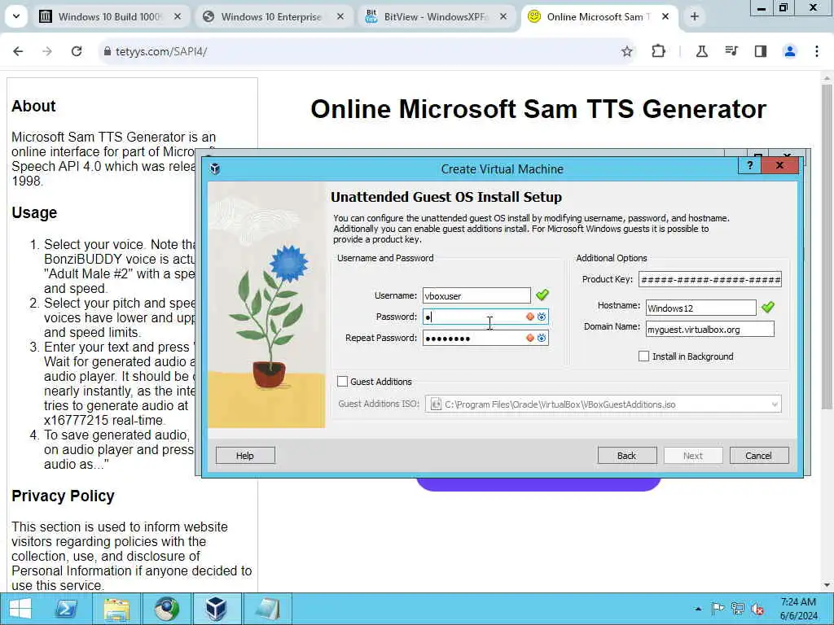
Task: Click the Help button in dialog
Action: [245, 456]
